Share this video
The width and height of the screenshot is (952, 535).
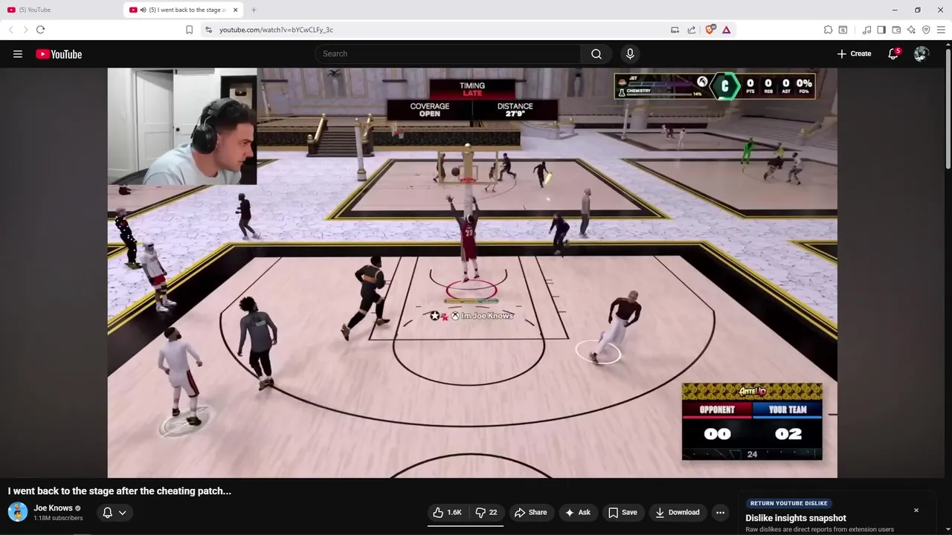point(530,512)
